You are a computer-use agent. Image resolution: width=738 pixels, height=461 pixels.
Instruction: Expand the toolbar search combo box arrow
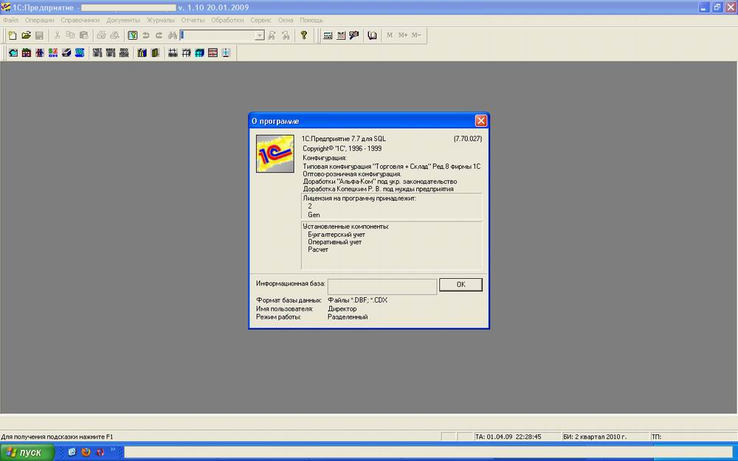(260, 35)
